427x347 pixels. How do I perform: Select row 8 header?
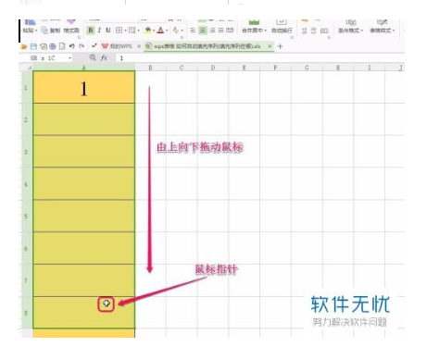click(26, 313)
